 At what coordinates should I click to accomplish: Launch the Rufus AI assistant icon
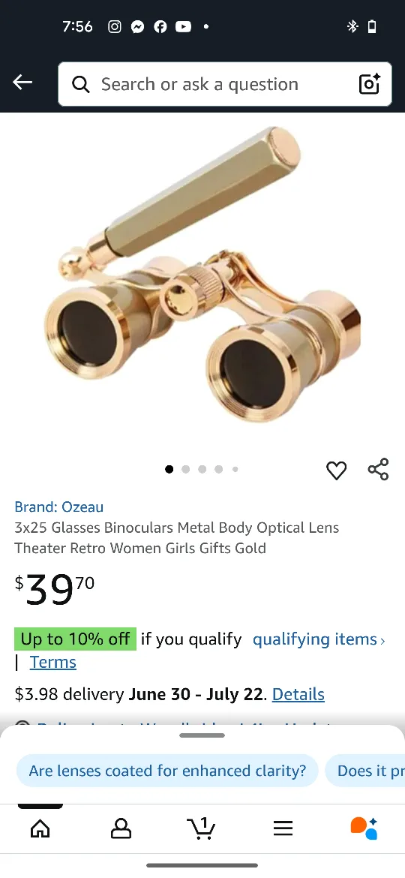point(364,828)
